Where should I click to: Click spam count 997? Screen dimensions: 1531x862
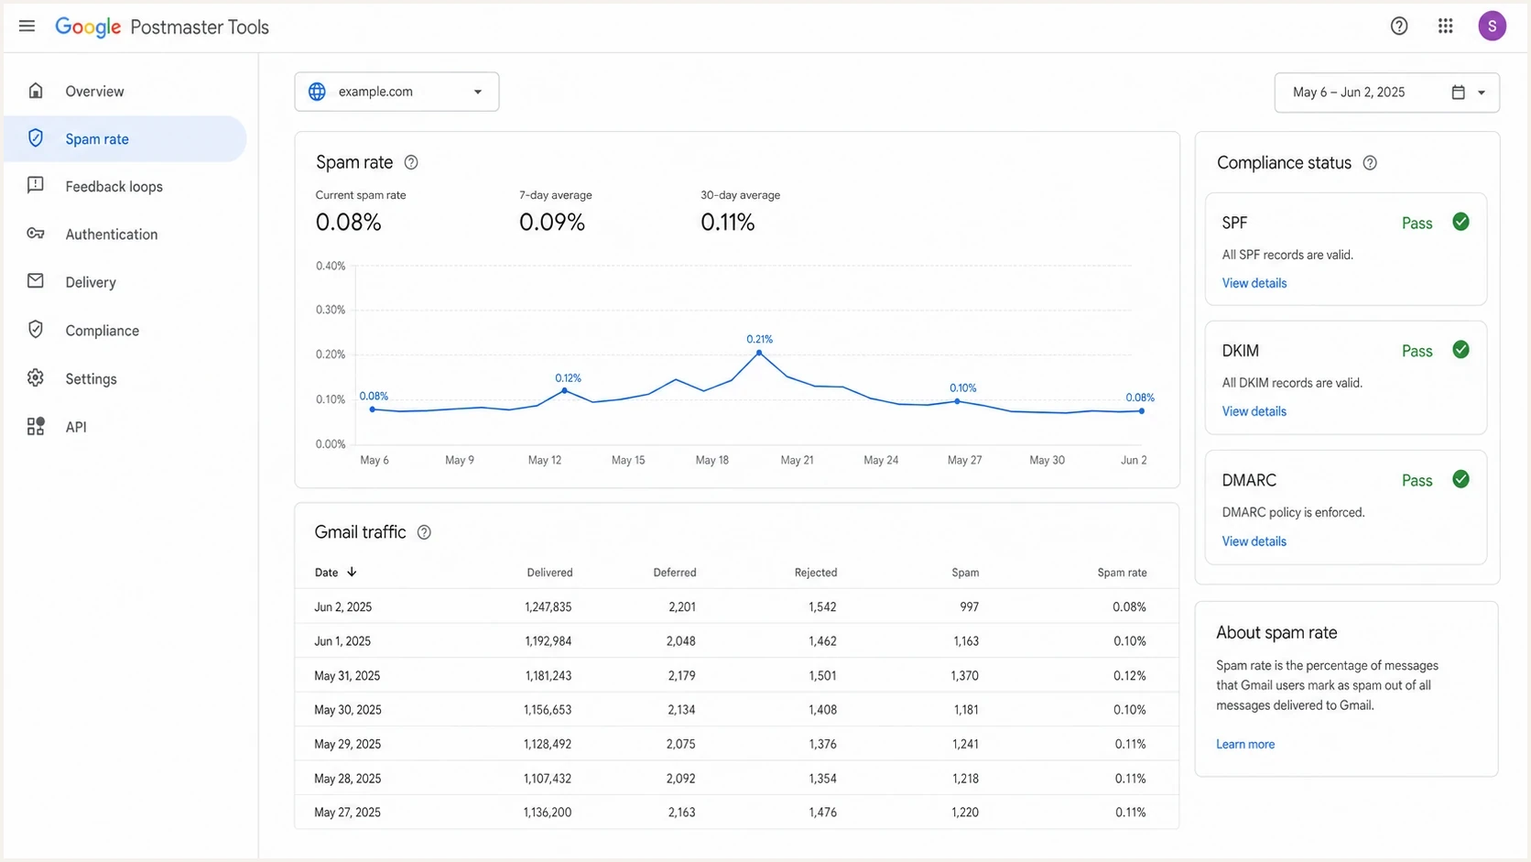[x=969, y=606]
